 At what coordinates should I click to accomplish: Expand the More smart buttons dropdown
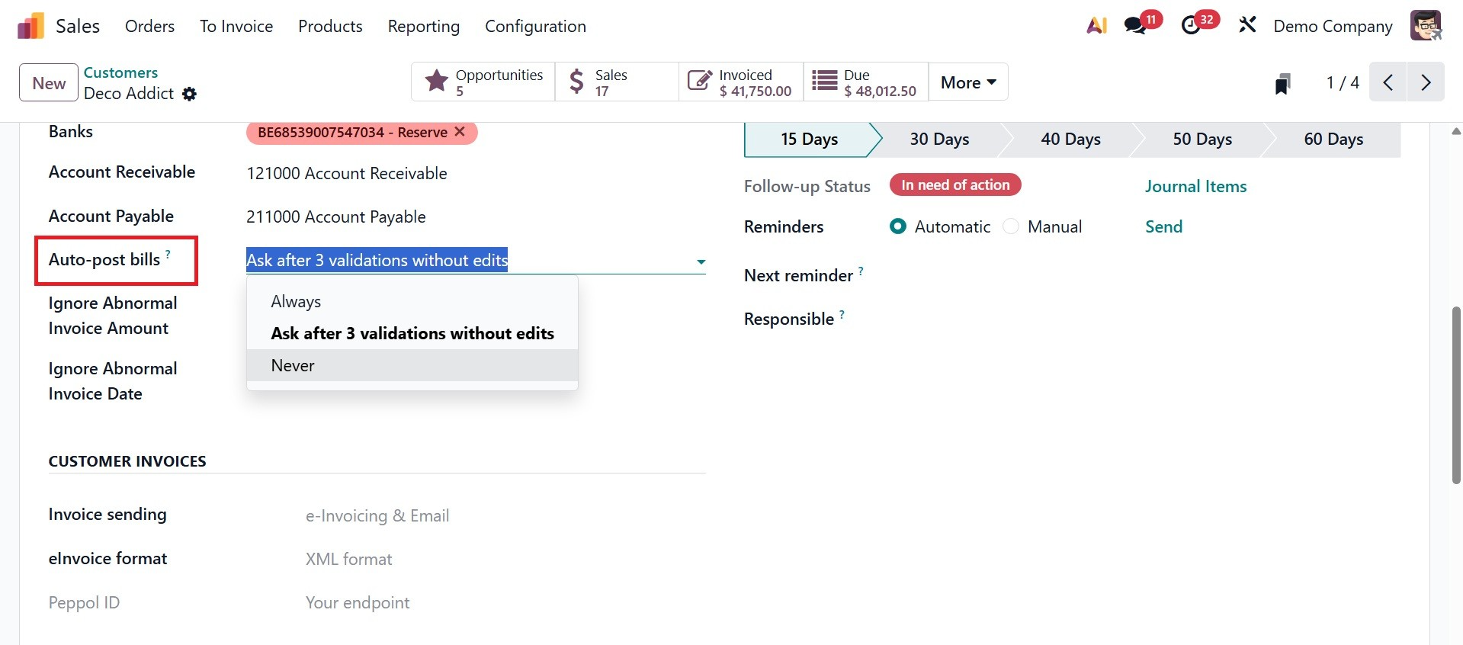tap(968, 82)
